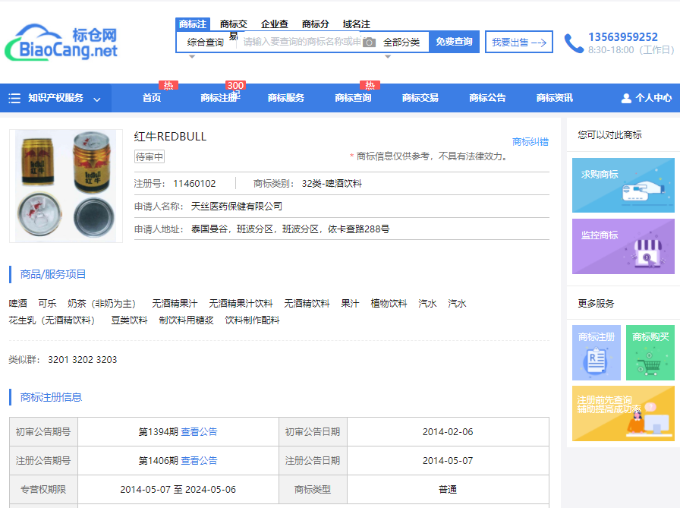Click inside the trademark name search field
Image resolution: width=680 pixels, height=508 pixels.
pyautogui.click(x=302, y=42)
